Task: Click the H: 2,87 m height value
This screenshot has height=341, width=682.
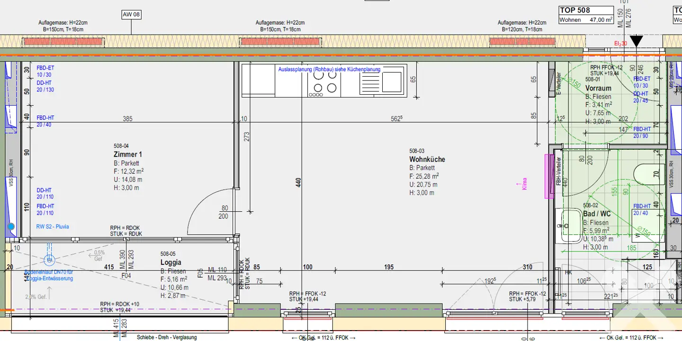Action: [173, 296]
